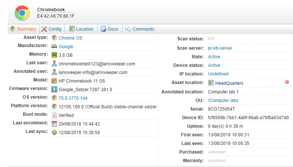The image size is (293, 167).
Task: Select first seen 13/08/2019 10:00:31
Action: click(229, 135)
